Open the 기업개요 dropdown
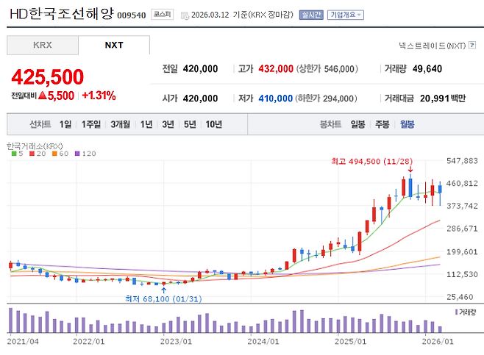 (x=344, y=14)
